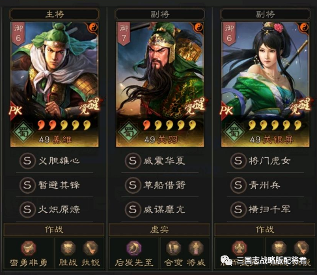Select the 将威 tactic icon

pyautogui.click(x=196, y=248)
